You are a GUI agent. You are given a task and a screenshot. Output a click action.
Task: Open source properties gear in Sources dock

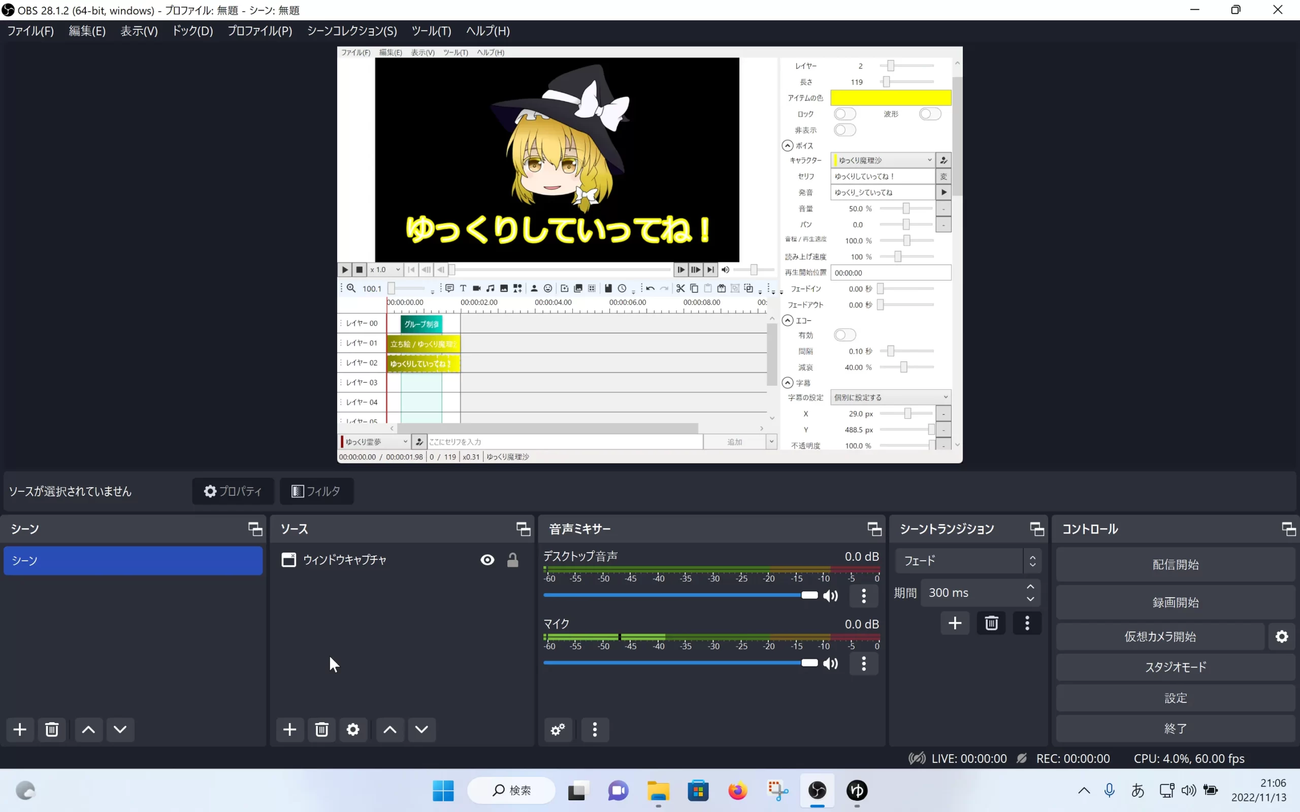(353, 729)
